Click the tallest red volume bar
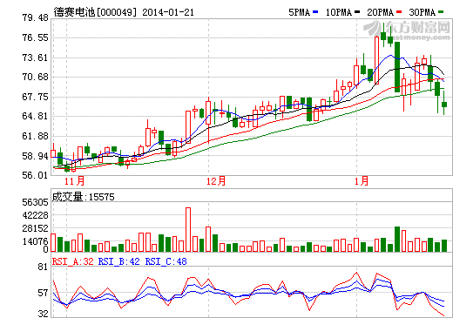Image resolution: width=453 pixels, height=318 pixels. point(188,229)
